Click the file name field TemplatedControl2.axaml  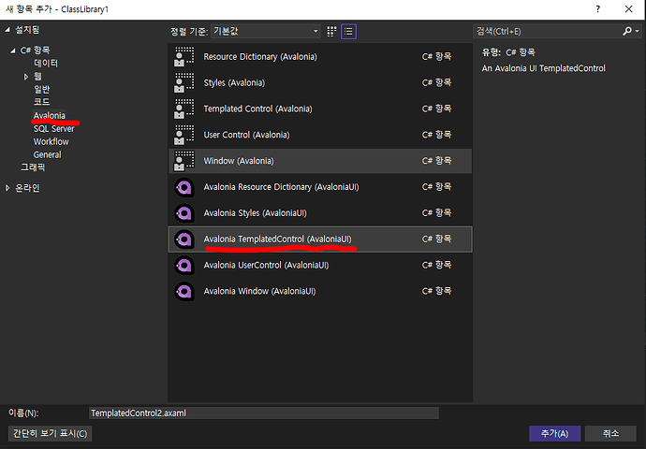pyautogui.click(x=264, y=413)
